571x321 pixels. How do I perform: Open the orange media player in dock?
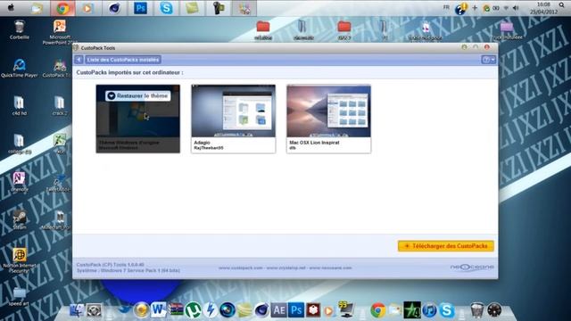point(329,311)
